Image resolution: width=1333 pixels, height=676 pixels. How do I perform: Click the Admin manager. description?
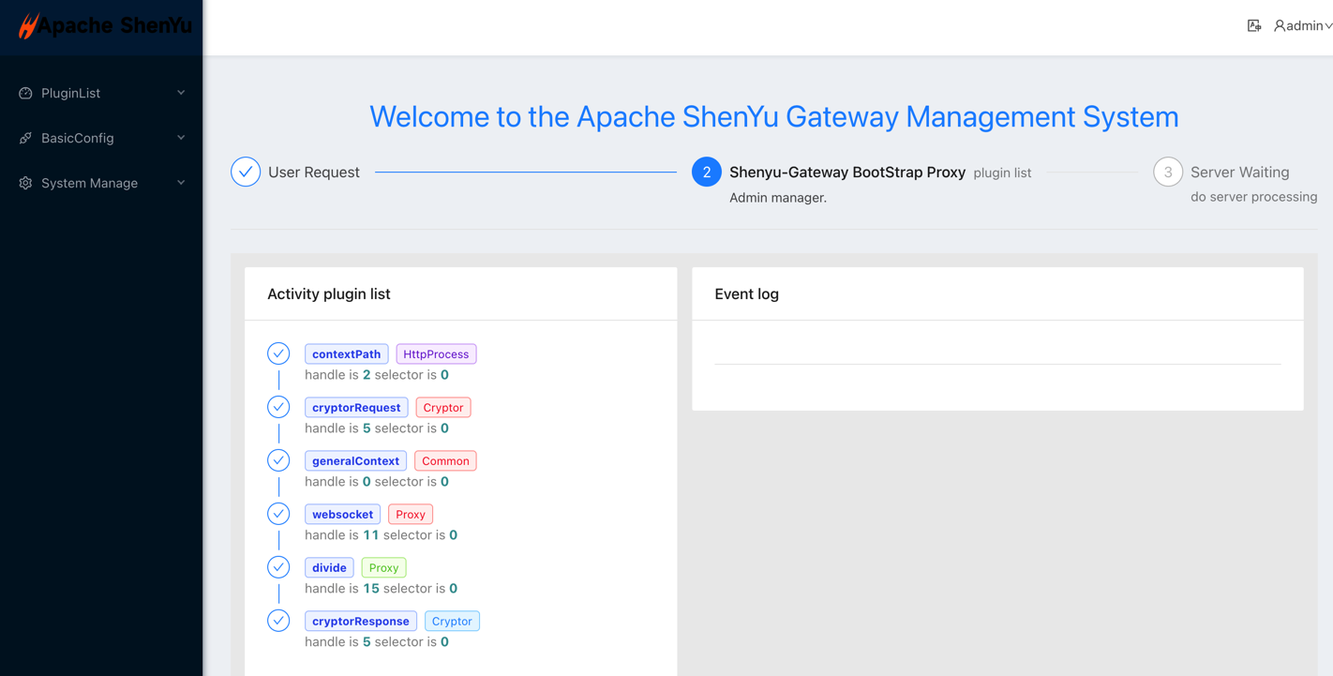click(778, 198)
